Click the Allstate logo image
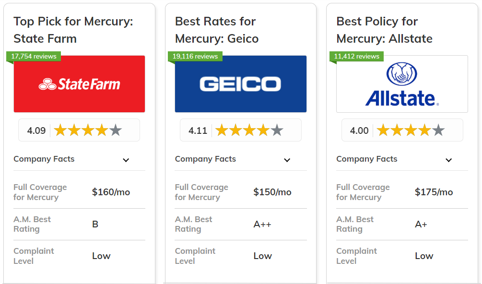Screen dimensions: 482x284 (x=402, y=84)
